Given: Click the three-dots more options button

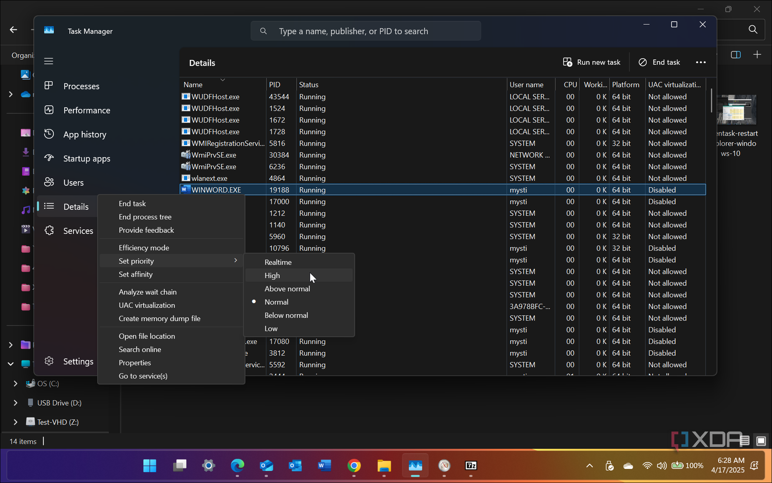Looking at the screenshot, I should pos(700,62).
